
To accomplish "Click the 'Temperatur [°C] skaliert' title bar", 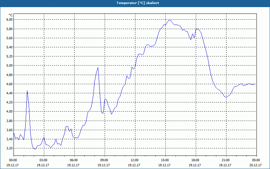I will tap(135, 3).
